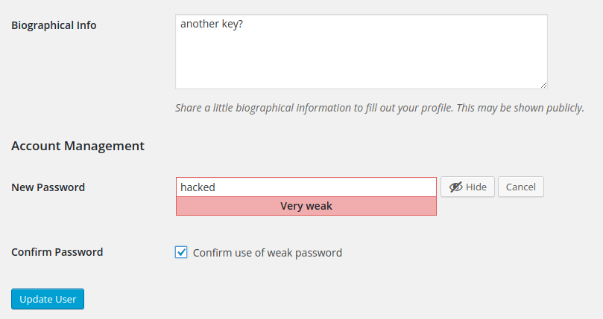Click the Confirm Password row label
Image resolution: width=603 pixels, height=319 pixels.
pyautogui.click(x=57, y=252)
